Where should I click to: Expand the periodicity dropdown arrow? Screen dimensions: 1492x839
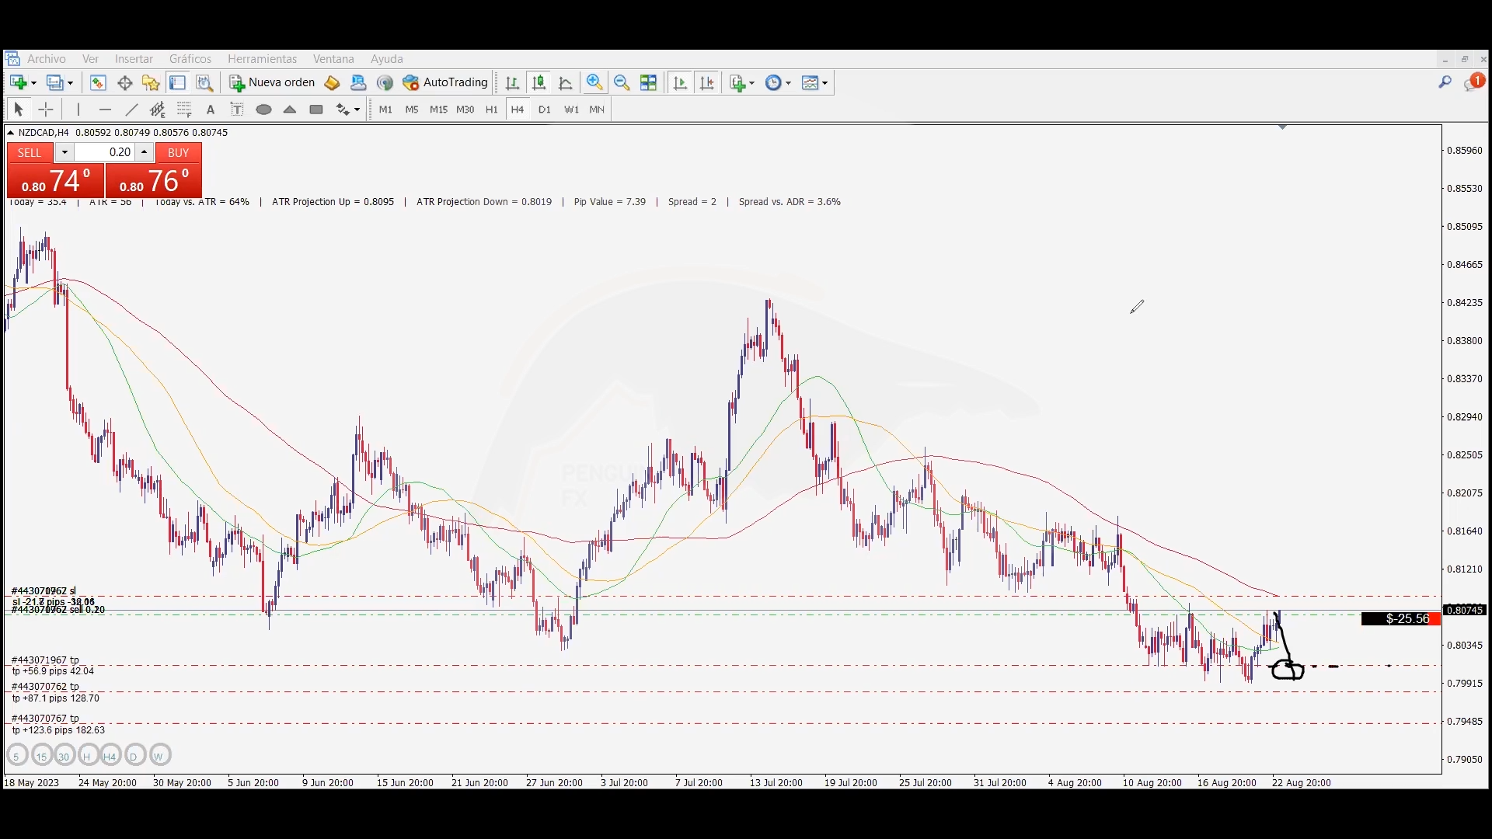(789, 83)
